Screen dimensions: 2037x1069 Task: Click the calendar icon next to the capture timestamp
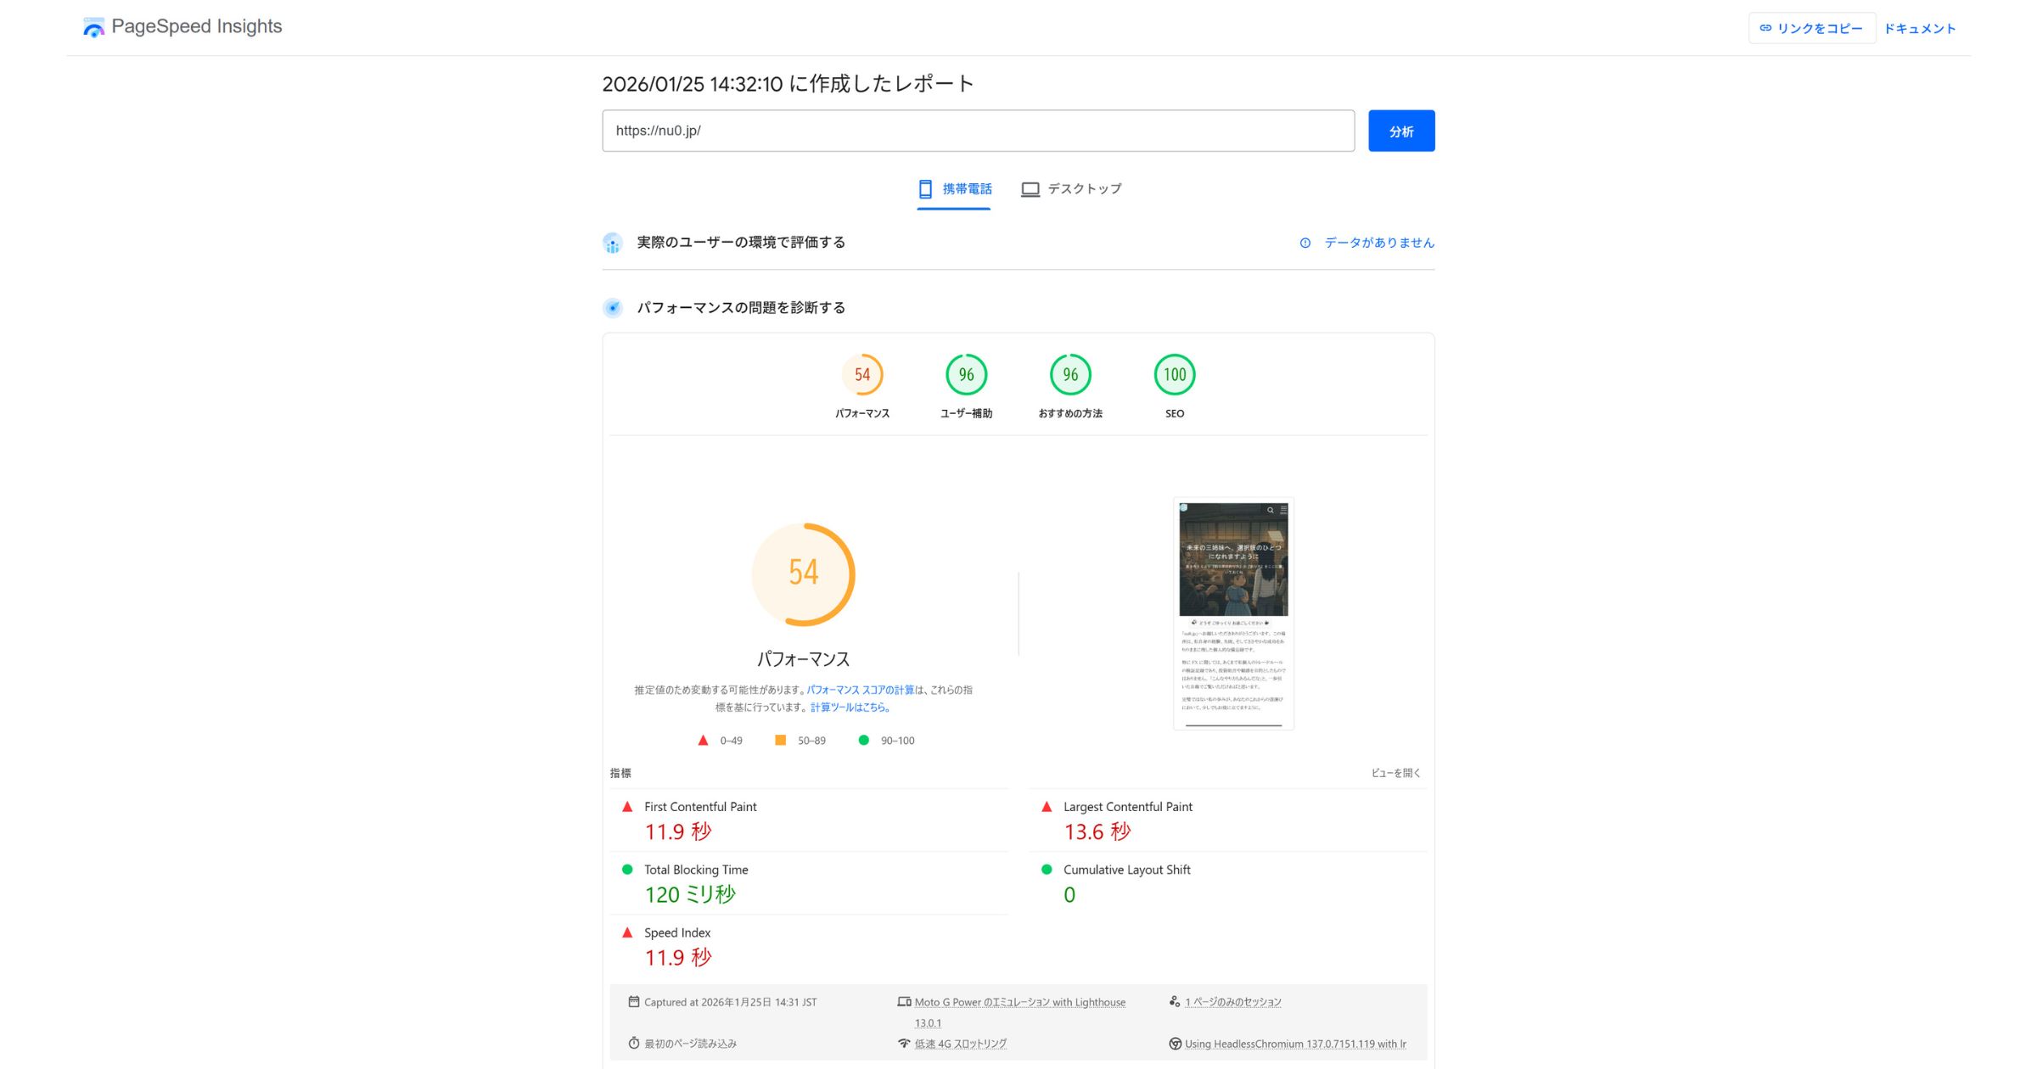(x=633, y=1001)
